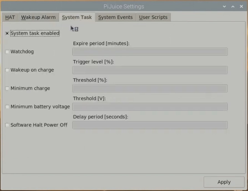Screen dimensions: 248x191
Task: Check the Wakeup on charge option
Action: click(7, 70)
